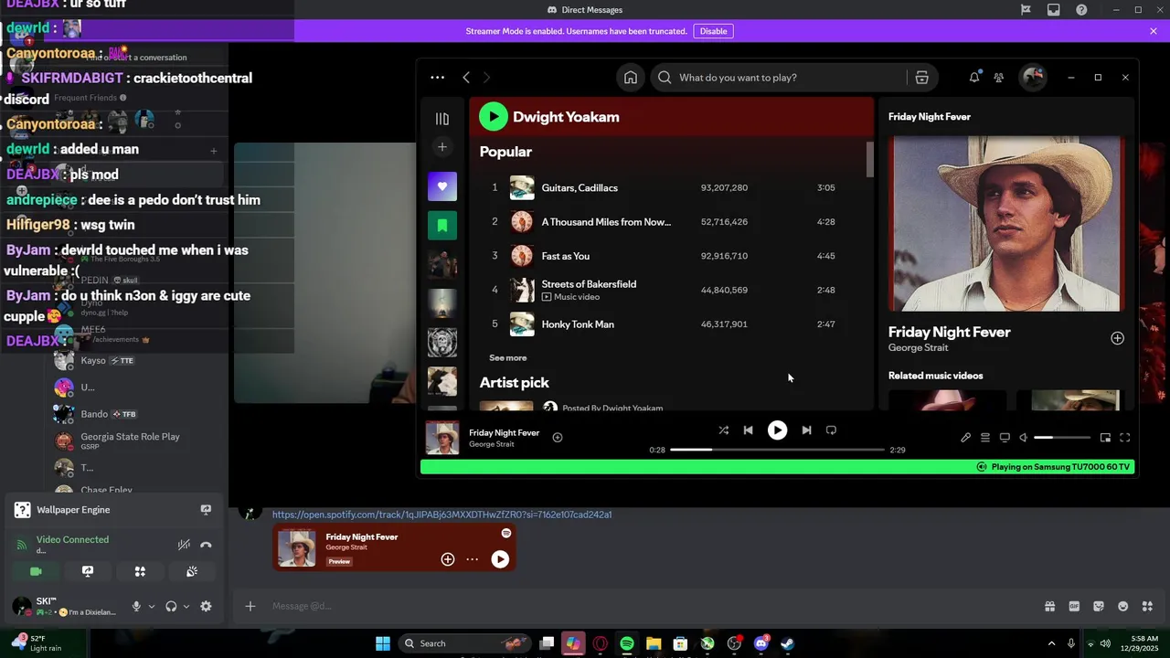Open Discord emoji picker
Image resolution: width=1170 pixels, height=658 pixels.
1123,606
